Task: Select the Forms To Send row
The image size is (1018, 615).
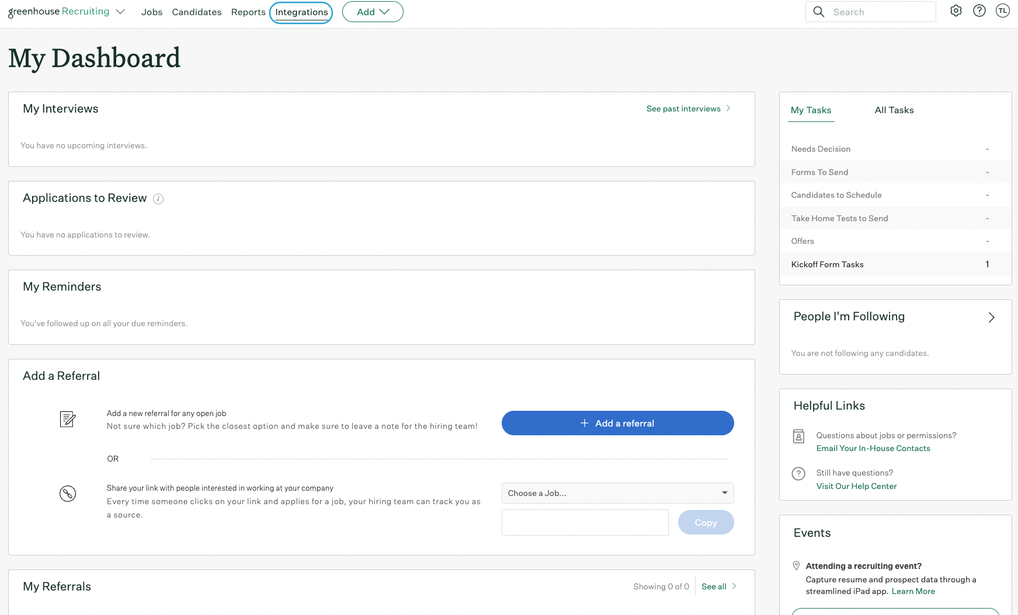Action: 895,172
